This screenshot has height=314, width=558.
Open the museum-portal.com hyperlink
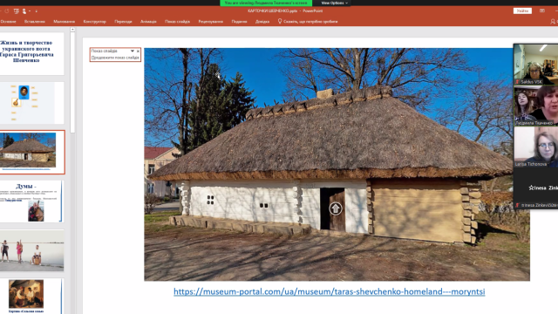(x=330, y=291)
